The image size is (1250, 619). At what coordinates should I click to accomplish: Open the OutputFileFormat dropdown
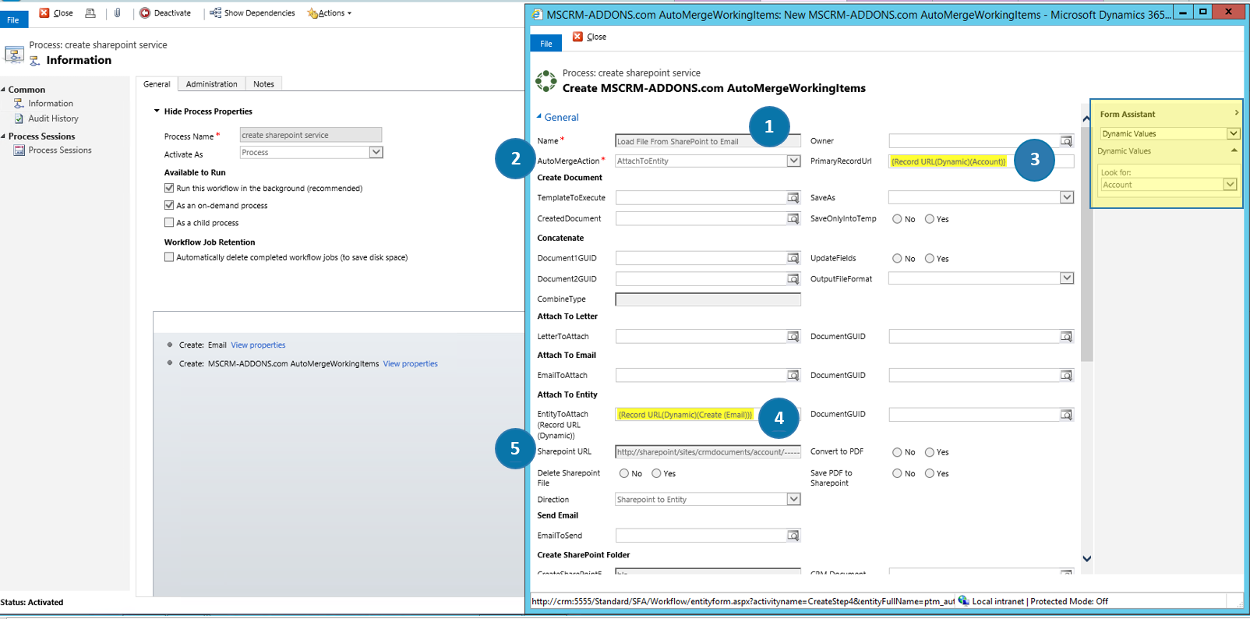pos(1067,278)
